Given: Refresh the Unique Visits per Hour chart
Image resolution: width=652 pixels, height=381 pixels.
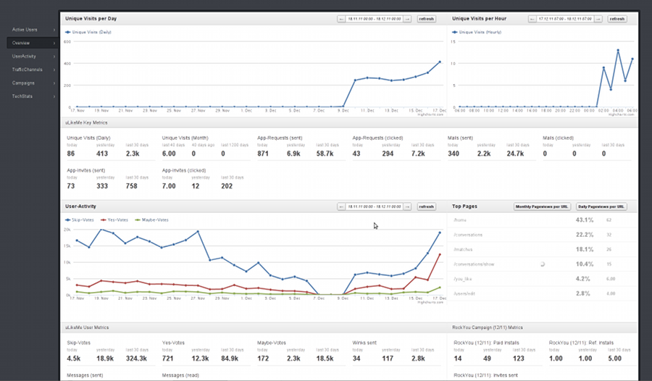Looking at the screenshot, I should 617,19.
